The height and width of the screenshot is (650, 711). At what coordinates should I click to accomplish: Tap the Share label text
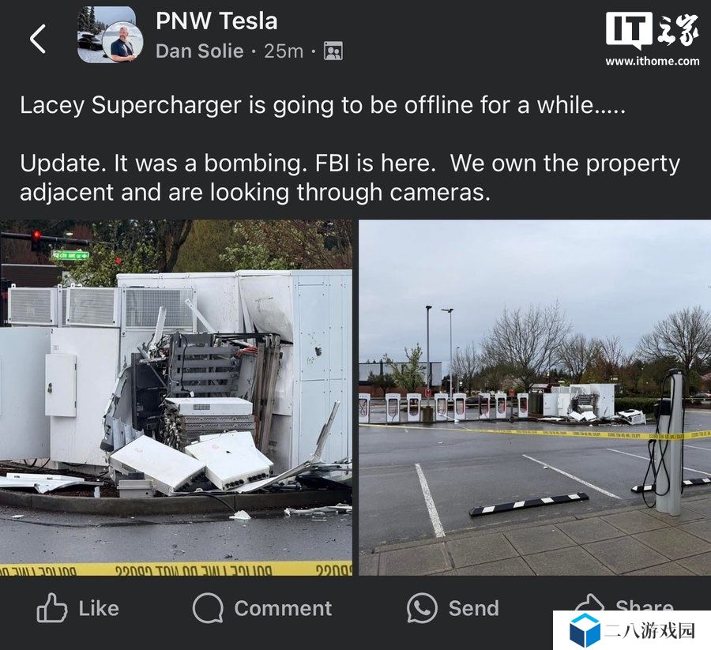pyautogui.click(x=645, y=605)
